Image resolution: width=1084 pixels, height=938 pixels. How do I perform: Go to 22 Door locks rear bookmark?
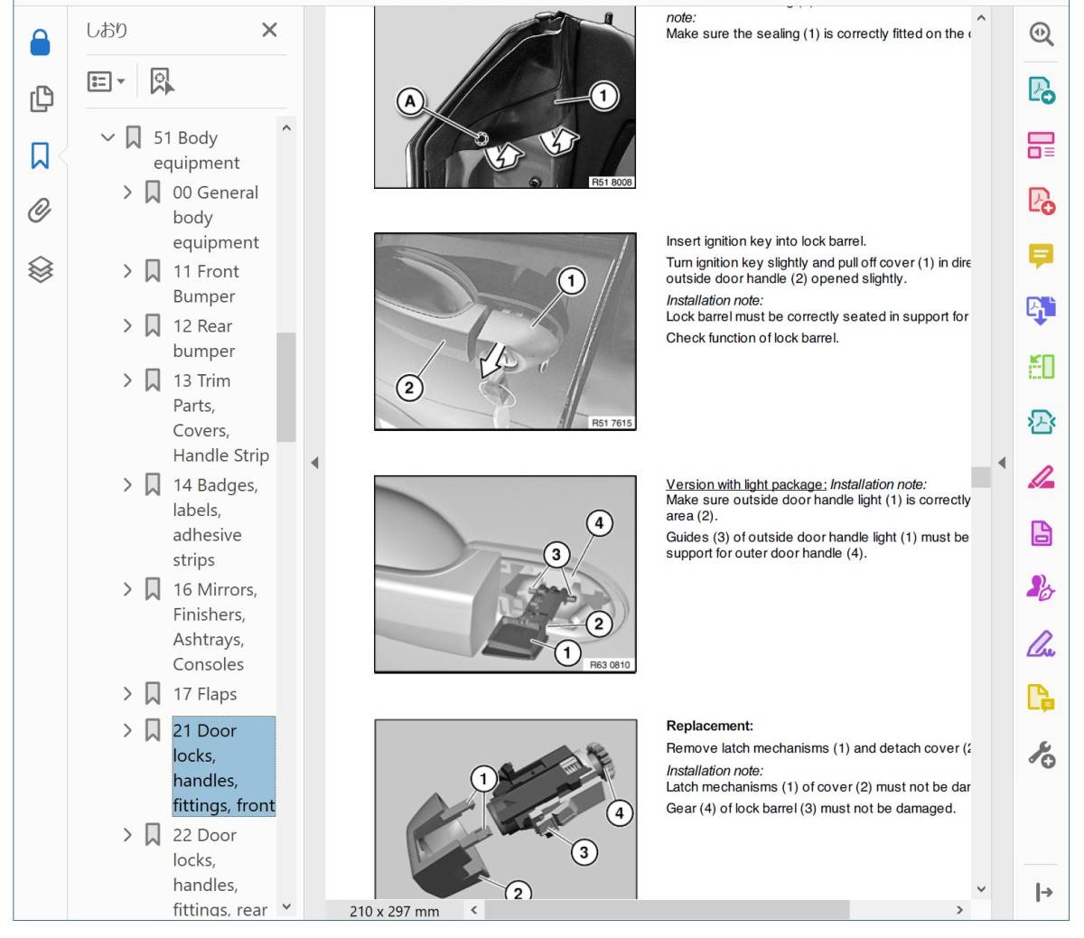click(220, 872)
